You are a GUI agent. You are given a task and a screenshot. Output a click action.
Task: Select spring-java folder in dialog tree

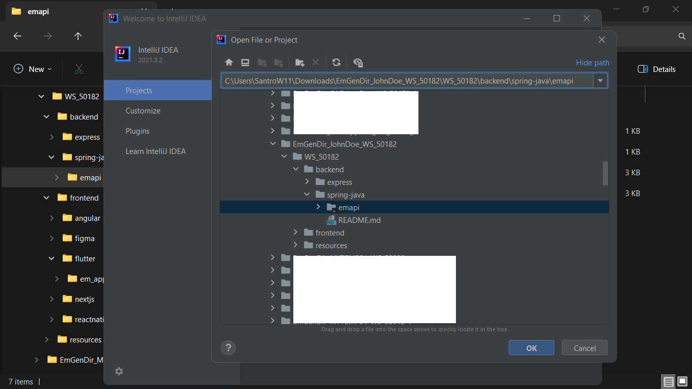click(x=340, y=194)
